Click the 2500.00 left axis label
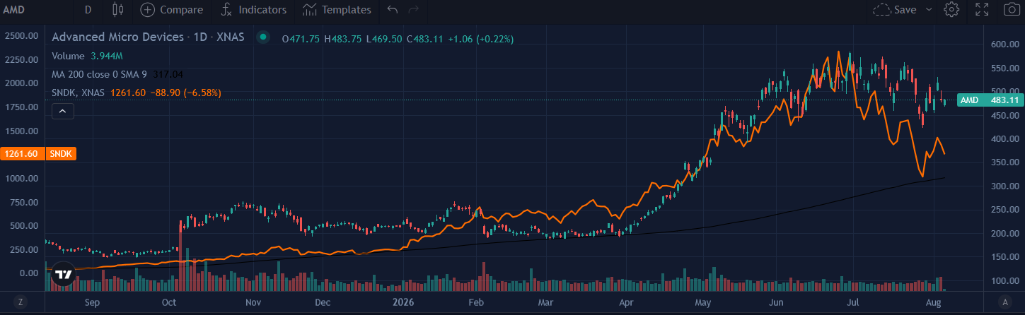Viewport: 1025px width, 315px height. (21, 35)
